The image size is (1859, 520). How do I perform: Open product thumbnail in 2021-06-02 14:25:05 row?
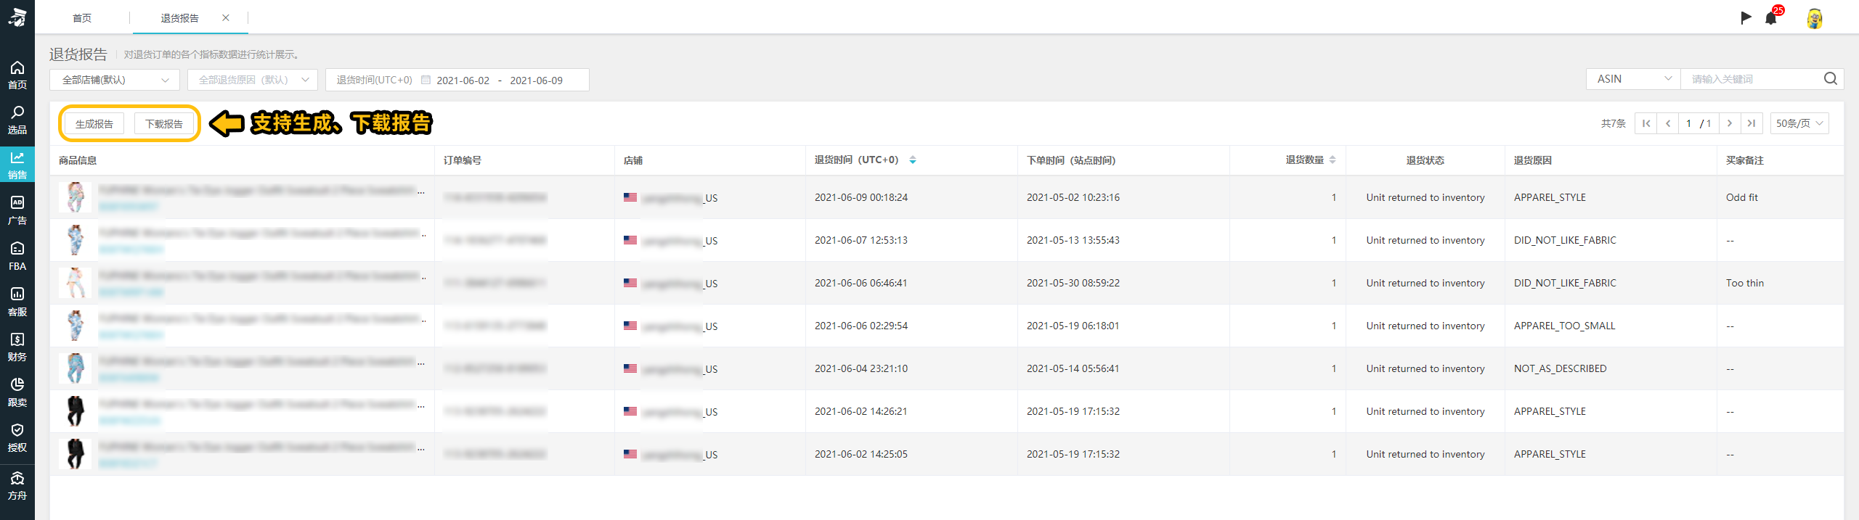pos(76,454)
